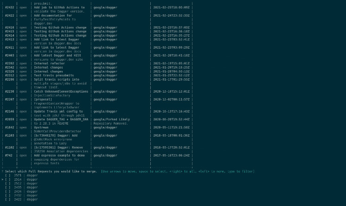Click the #2207 cell

coord(9,100)
